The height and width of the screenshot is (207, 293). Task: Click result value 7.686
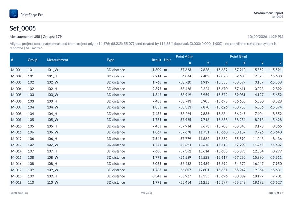coord(157,151)
